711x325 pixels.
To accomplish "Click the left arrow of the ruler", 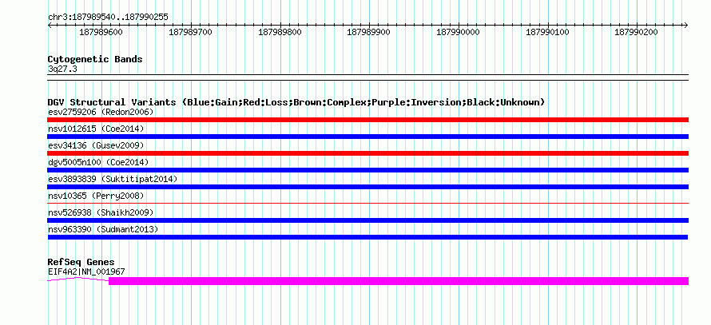I will point(50,25).
